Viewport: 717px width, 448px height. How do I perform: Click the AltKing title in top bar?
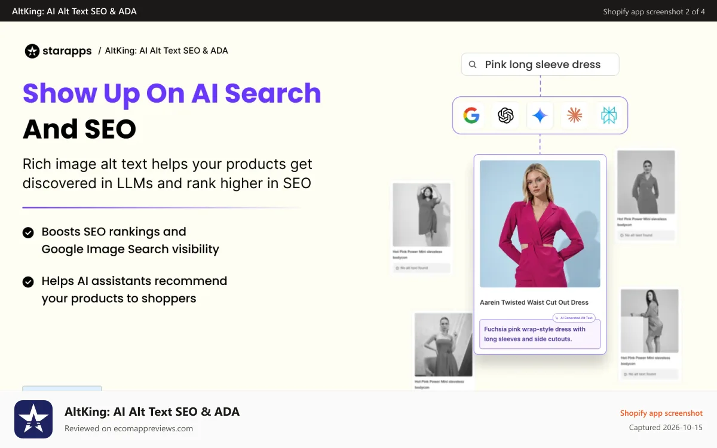pos(74,11)
